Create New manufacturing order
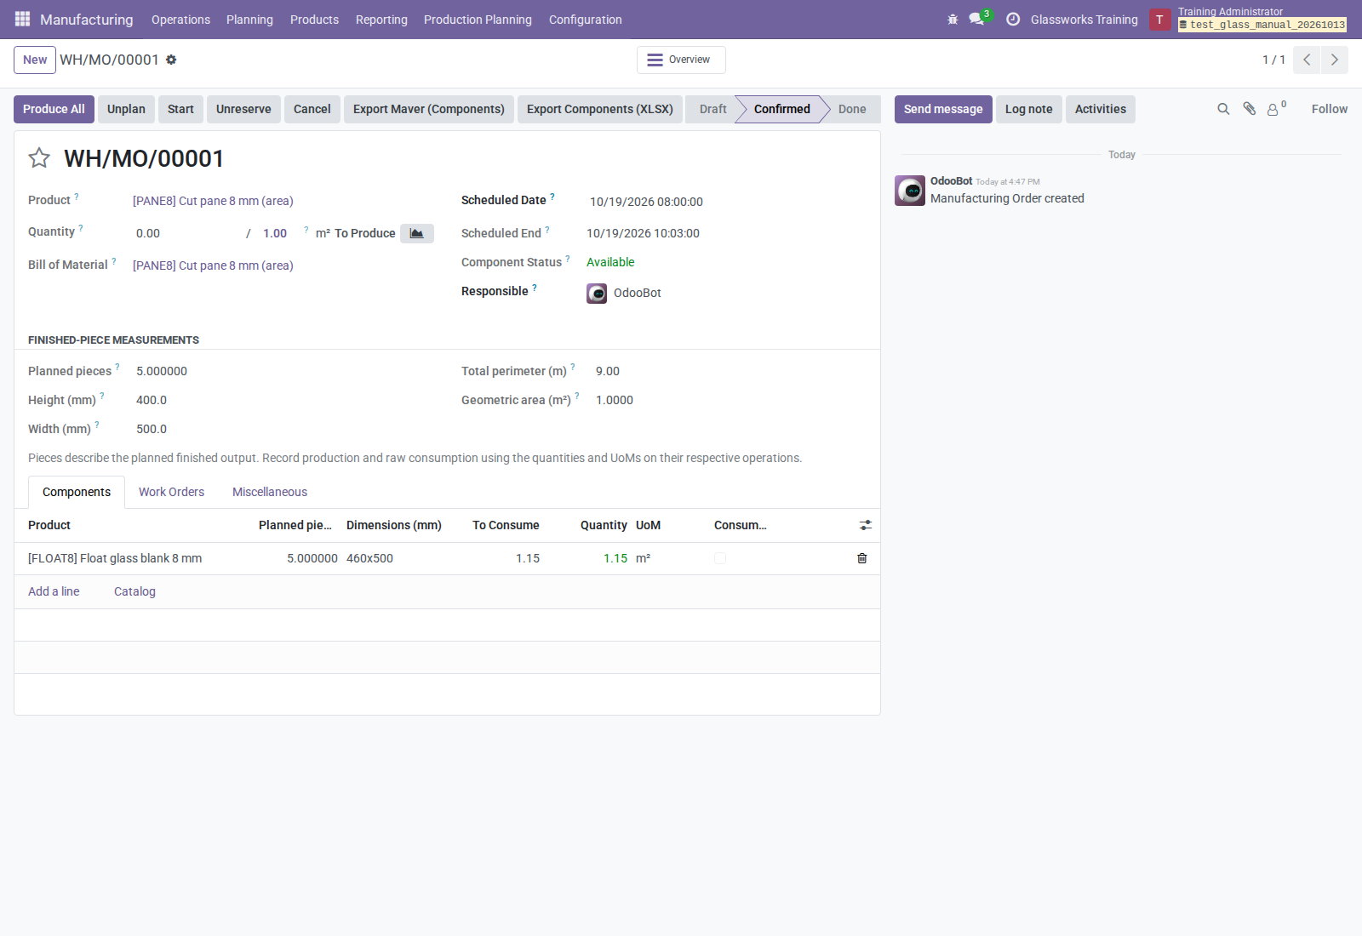 click(x=35, y=60)
